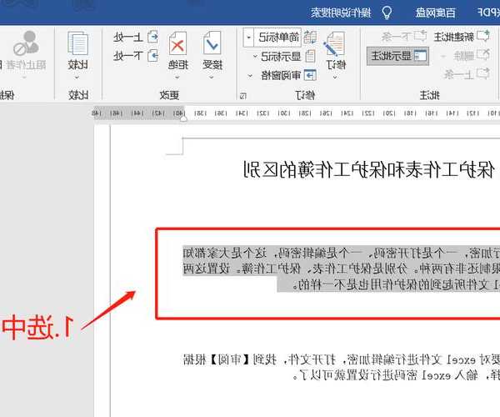Image resolution: width=500 pixels, height=417 pixels.
Task: Click the Tell Me search box (操作说明搜索)
Action: [340, 12]
